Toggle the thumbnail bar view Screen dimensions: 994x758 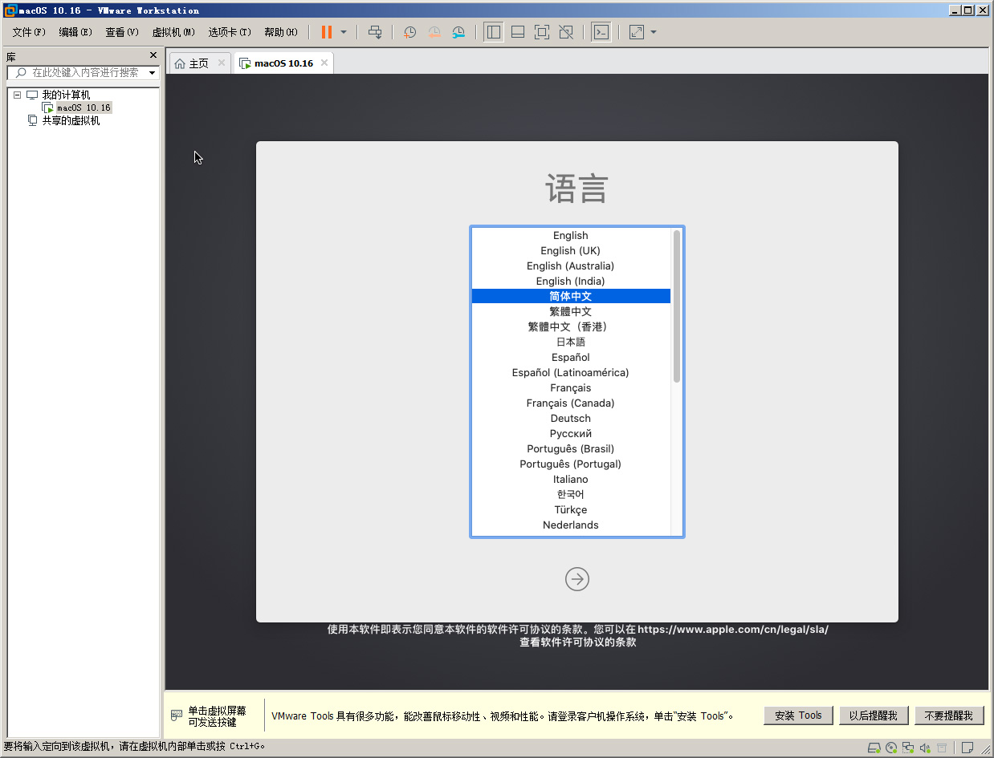pos(518,32)
